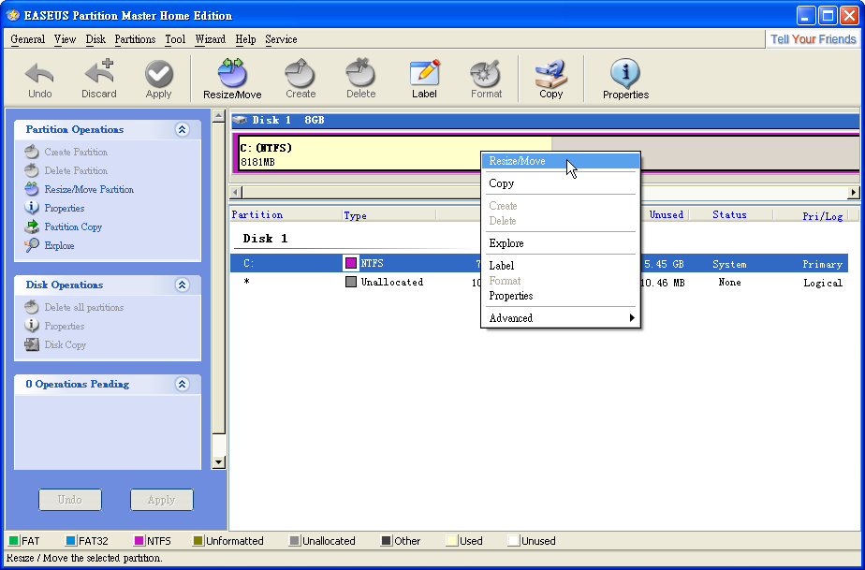
Task: Collapse the Disk Operations panel
Action: [x=182, y=285]
